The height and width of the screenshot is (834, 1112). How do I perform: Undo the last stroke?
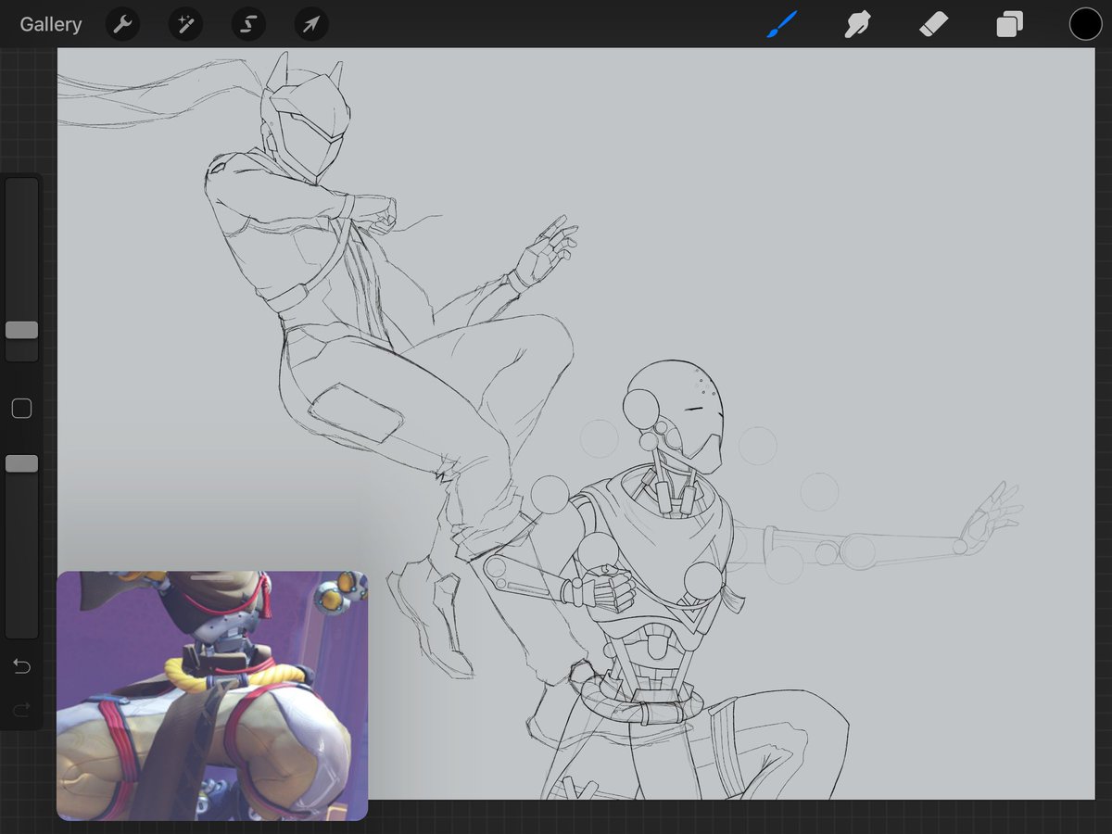click(x=21, y=666)
